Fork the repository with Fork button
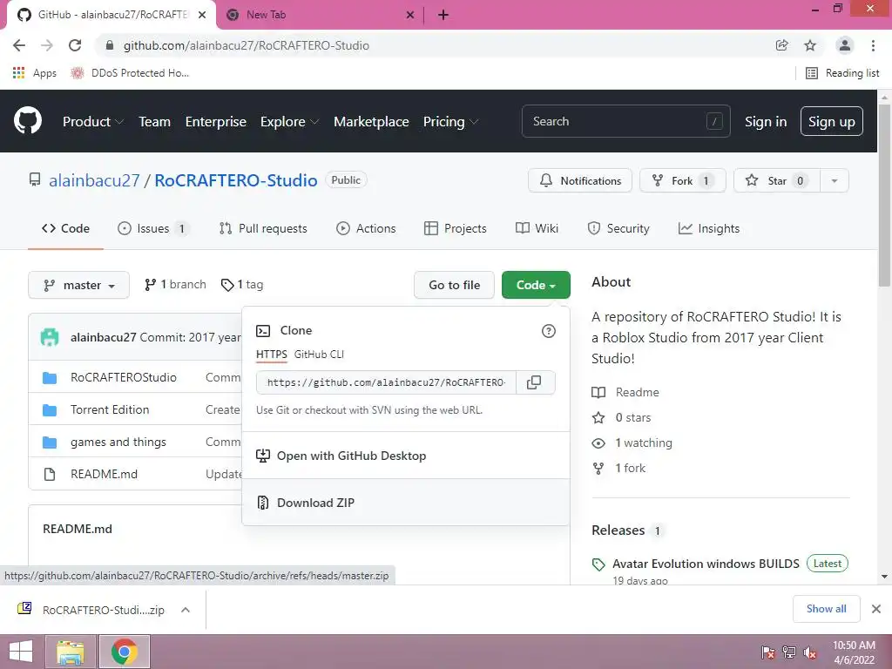Image resolution: width=892 pixels, height=669 pixels. point(683,181)
